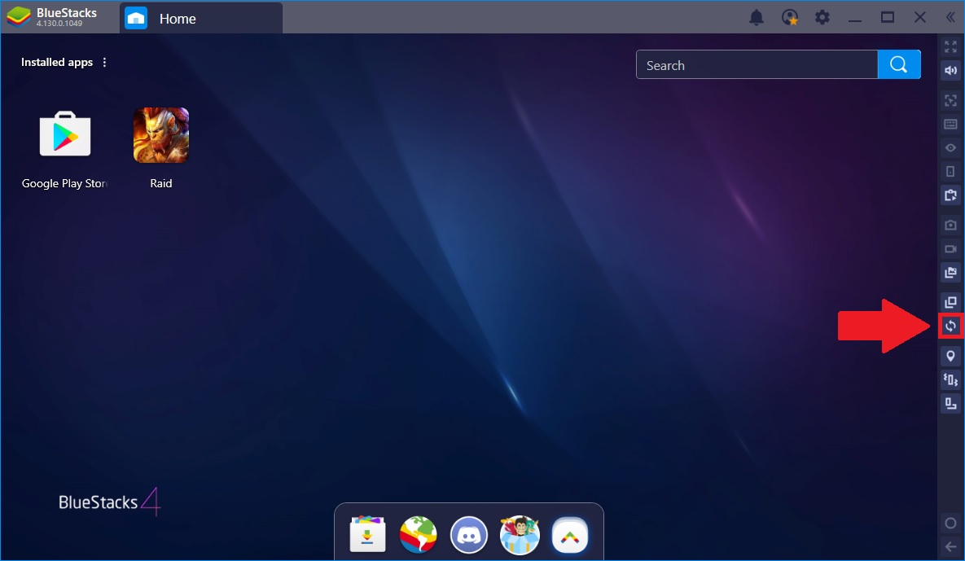
Task: Enter full screen from the side toolbar
Action: point(950,46)
